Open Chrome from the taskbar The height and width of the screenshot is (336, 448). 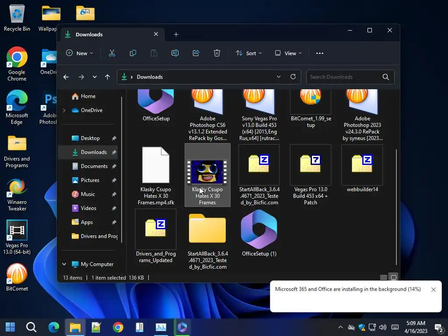[x=118, y=327]
